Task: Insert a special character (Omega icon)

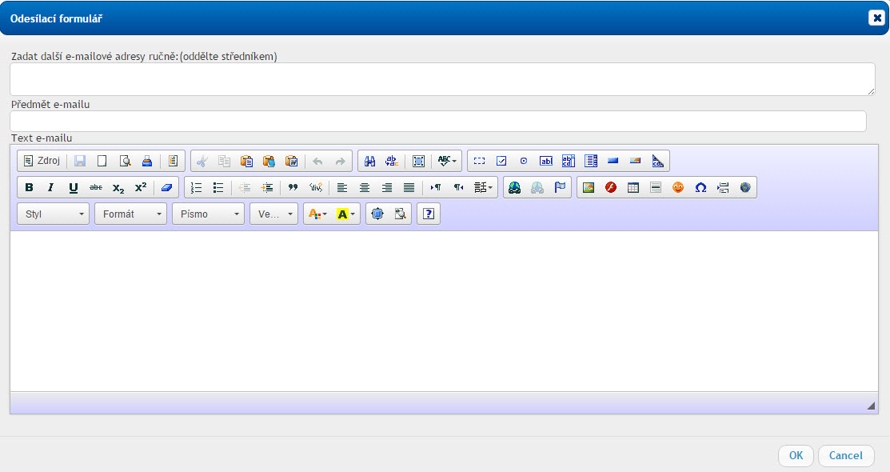Action: [700, 188]
